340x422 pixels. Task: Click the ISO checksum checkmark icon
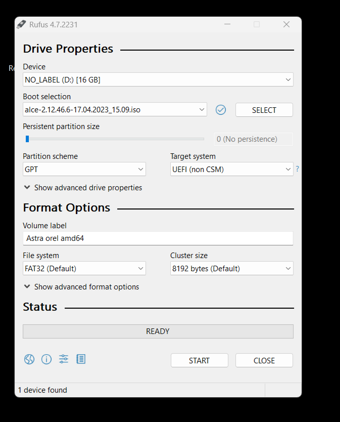pyautogui.click(x=221, y=110)
